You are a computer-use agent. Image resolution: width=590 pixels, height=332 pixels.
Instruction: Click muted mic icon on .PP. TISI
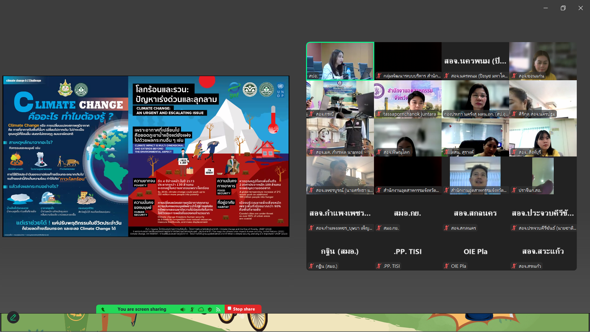(379, 266)
